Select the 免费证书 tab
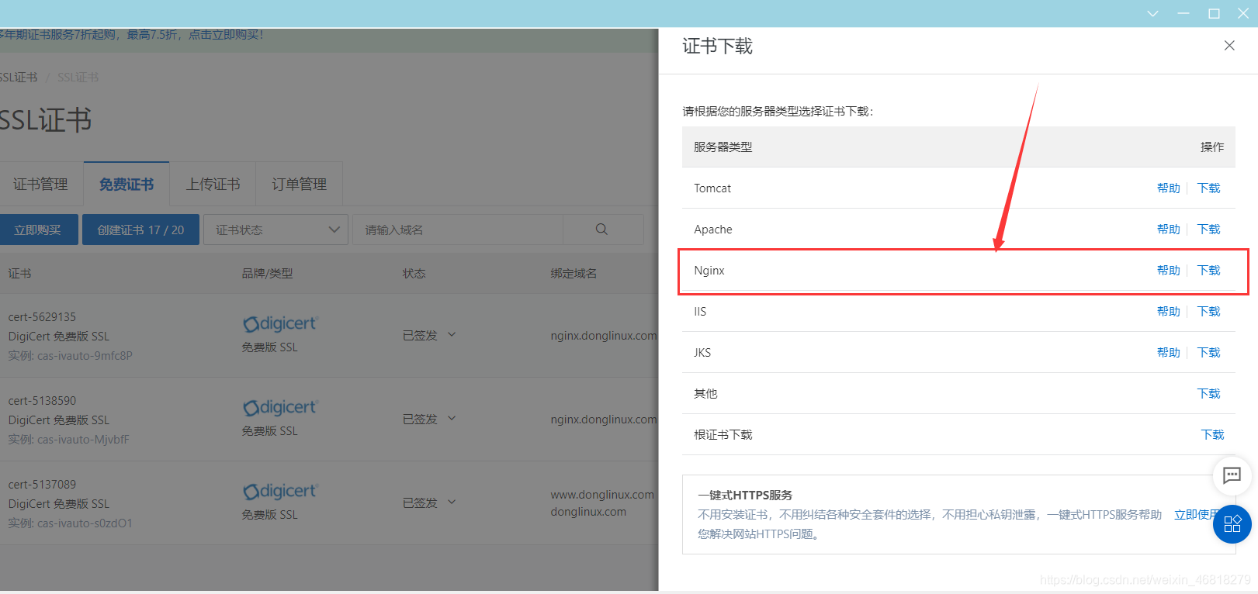Screen dimensions: 1258x594 [x=126, y=185]
